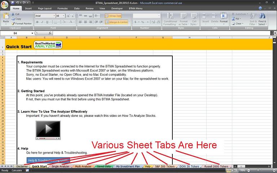Click the Save icon in quick access toolbar

tap(12, 3)
